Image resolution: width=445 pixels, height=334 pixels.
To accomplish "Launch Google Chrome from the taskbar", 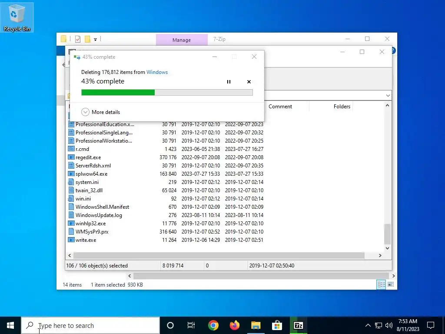I will (x=213, y=325).
